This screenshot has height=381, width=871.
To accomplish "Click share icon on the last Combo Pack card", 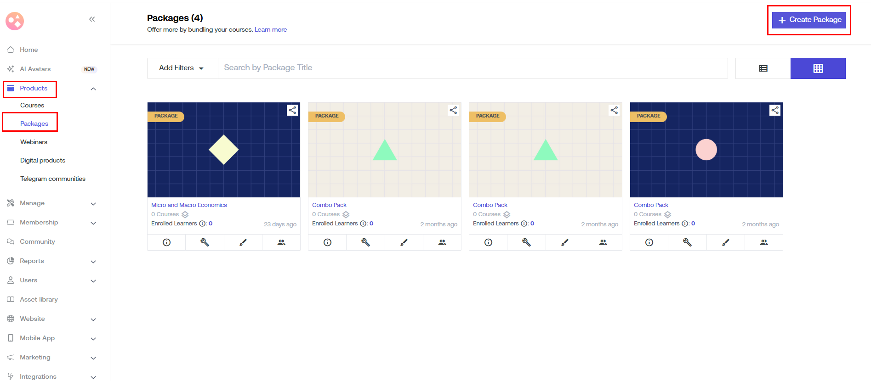I will [775, 110].
